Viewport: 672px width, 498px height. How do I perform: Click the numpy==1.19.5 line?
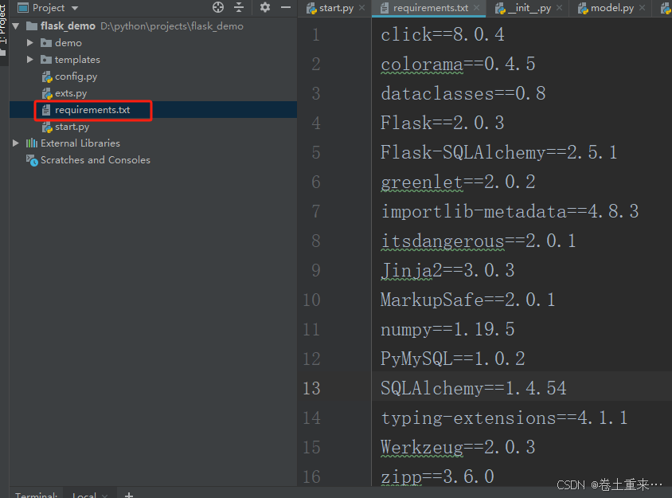coord(447,329)
